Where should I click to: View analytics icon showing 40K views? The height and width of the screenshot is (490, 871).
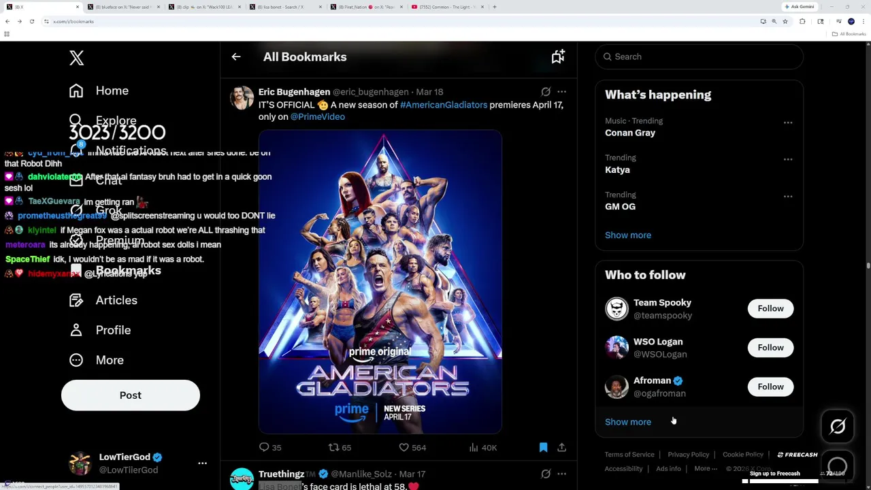474,447
